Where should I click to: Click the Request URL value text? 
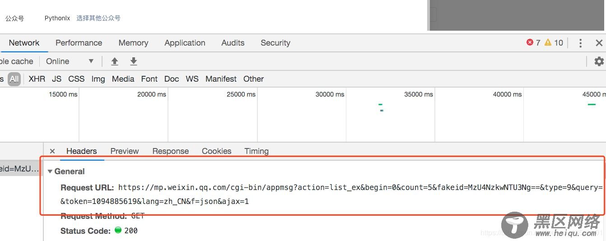pyautogui.click(x=332, y=194)
